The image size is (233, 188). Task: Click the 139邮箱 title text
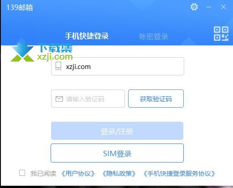20,7
